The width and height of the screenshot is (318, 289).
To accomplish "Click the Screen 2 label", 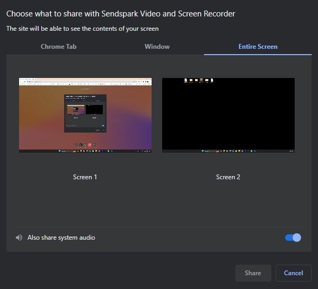I will tap(228, 177).
